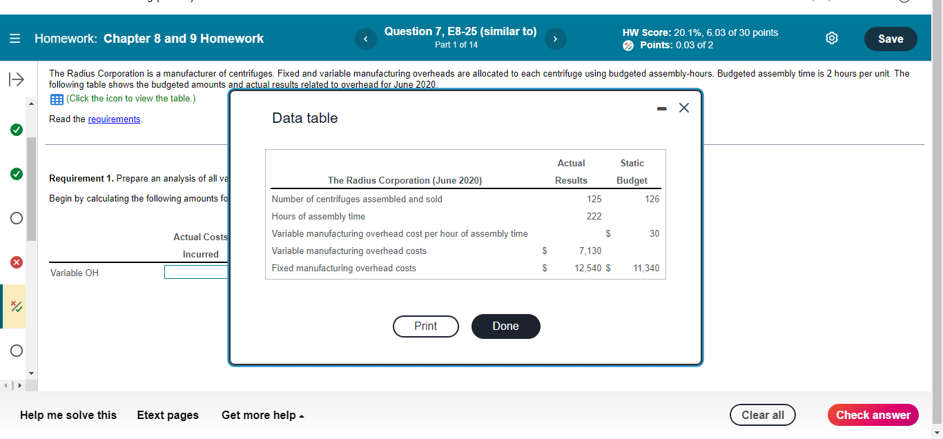Click an empty circle unattempted part indicator
The image size is (943, 439).
[x=15, y=217]
